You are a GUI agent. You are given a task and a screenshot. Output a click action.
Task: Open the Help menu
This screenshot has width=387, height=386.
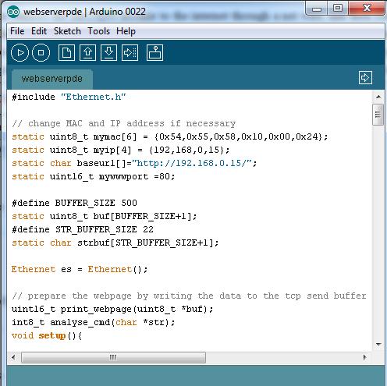click(x=126, y=31)
